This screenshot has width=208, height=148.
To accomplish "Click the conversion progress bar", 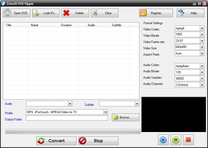I will click(x=73, y=131).
